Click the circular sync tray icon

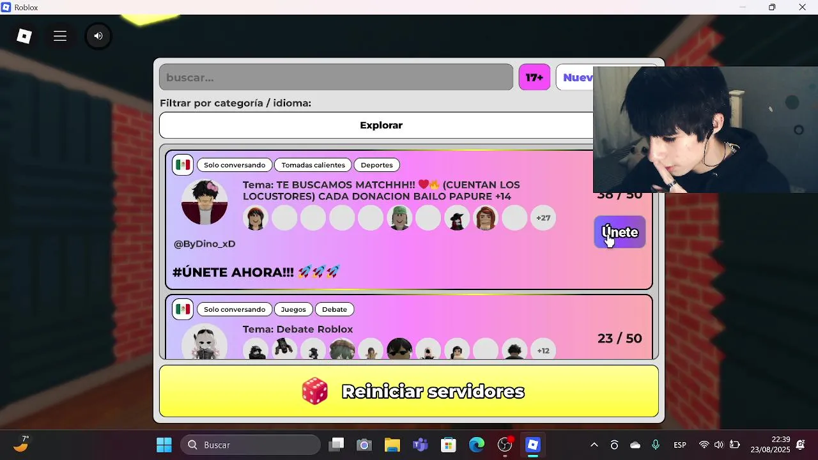pyautogui.click(x=614, y=445)
